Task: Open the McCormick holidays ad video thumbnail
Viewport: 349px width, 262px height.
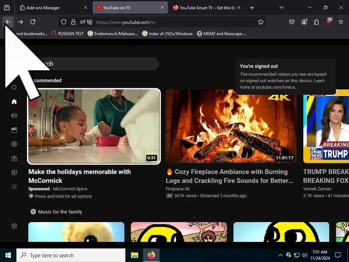Action: tap(94, 126)
